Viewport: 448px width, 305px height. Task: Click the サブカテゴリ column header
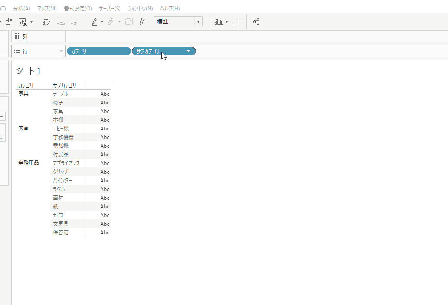[x=65, y=85]
